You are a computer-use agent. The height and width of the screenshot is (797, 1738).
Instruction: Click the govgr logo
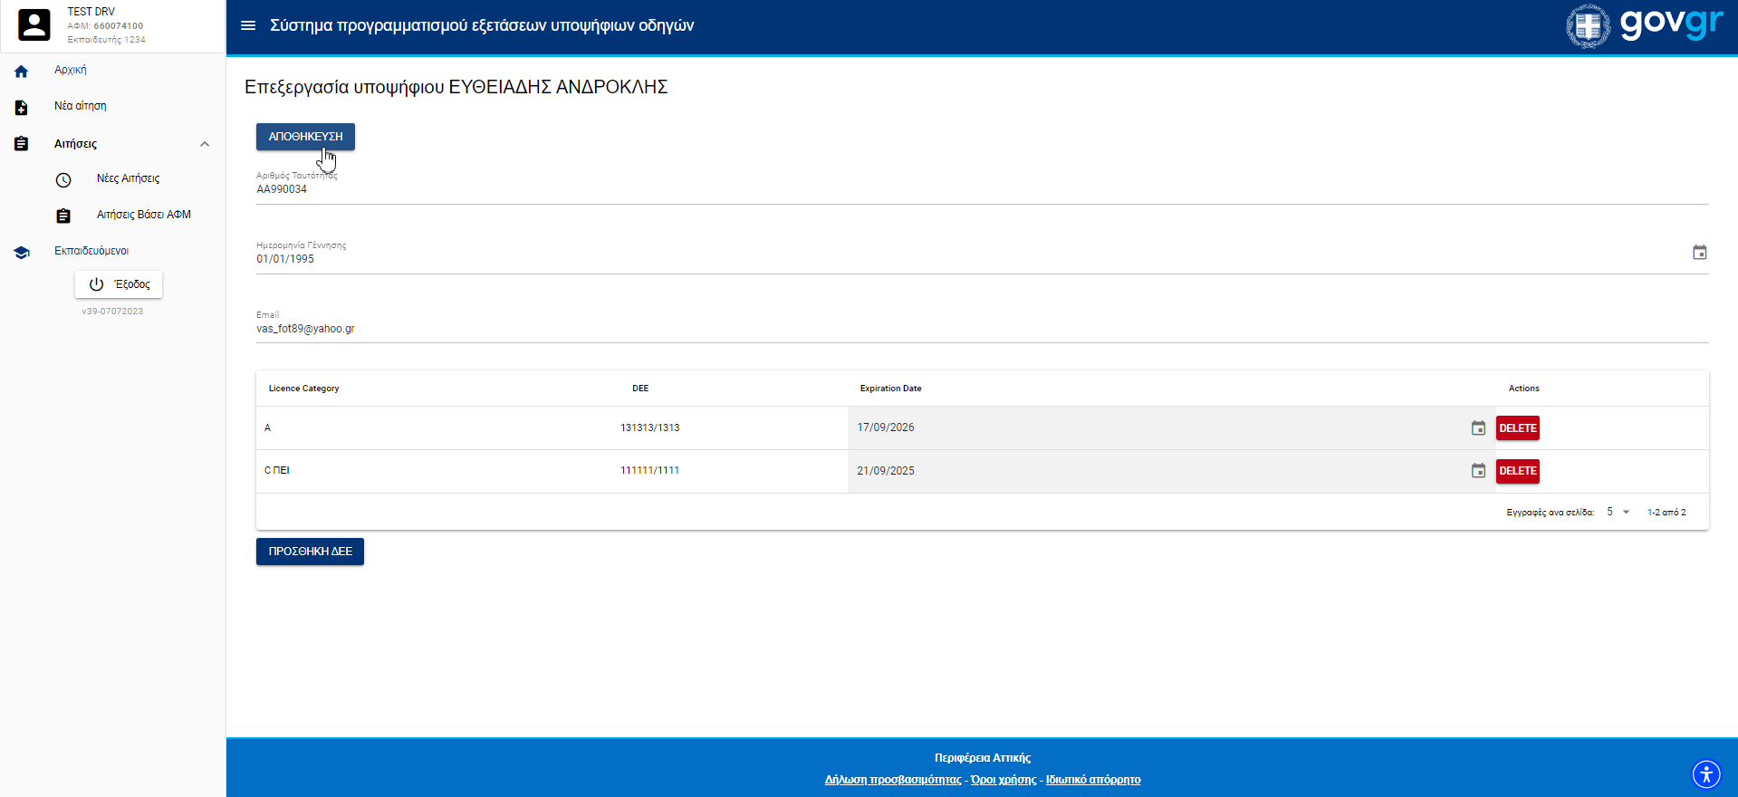pyautogui.click(x=1645, y=25)
